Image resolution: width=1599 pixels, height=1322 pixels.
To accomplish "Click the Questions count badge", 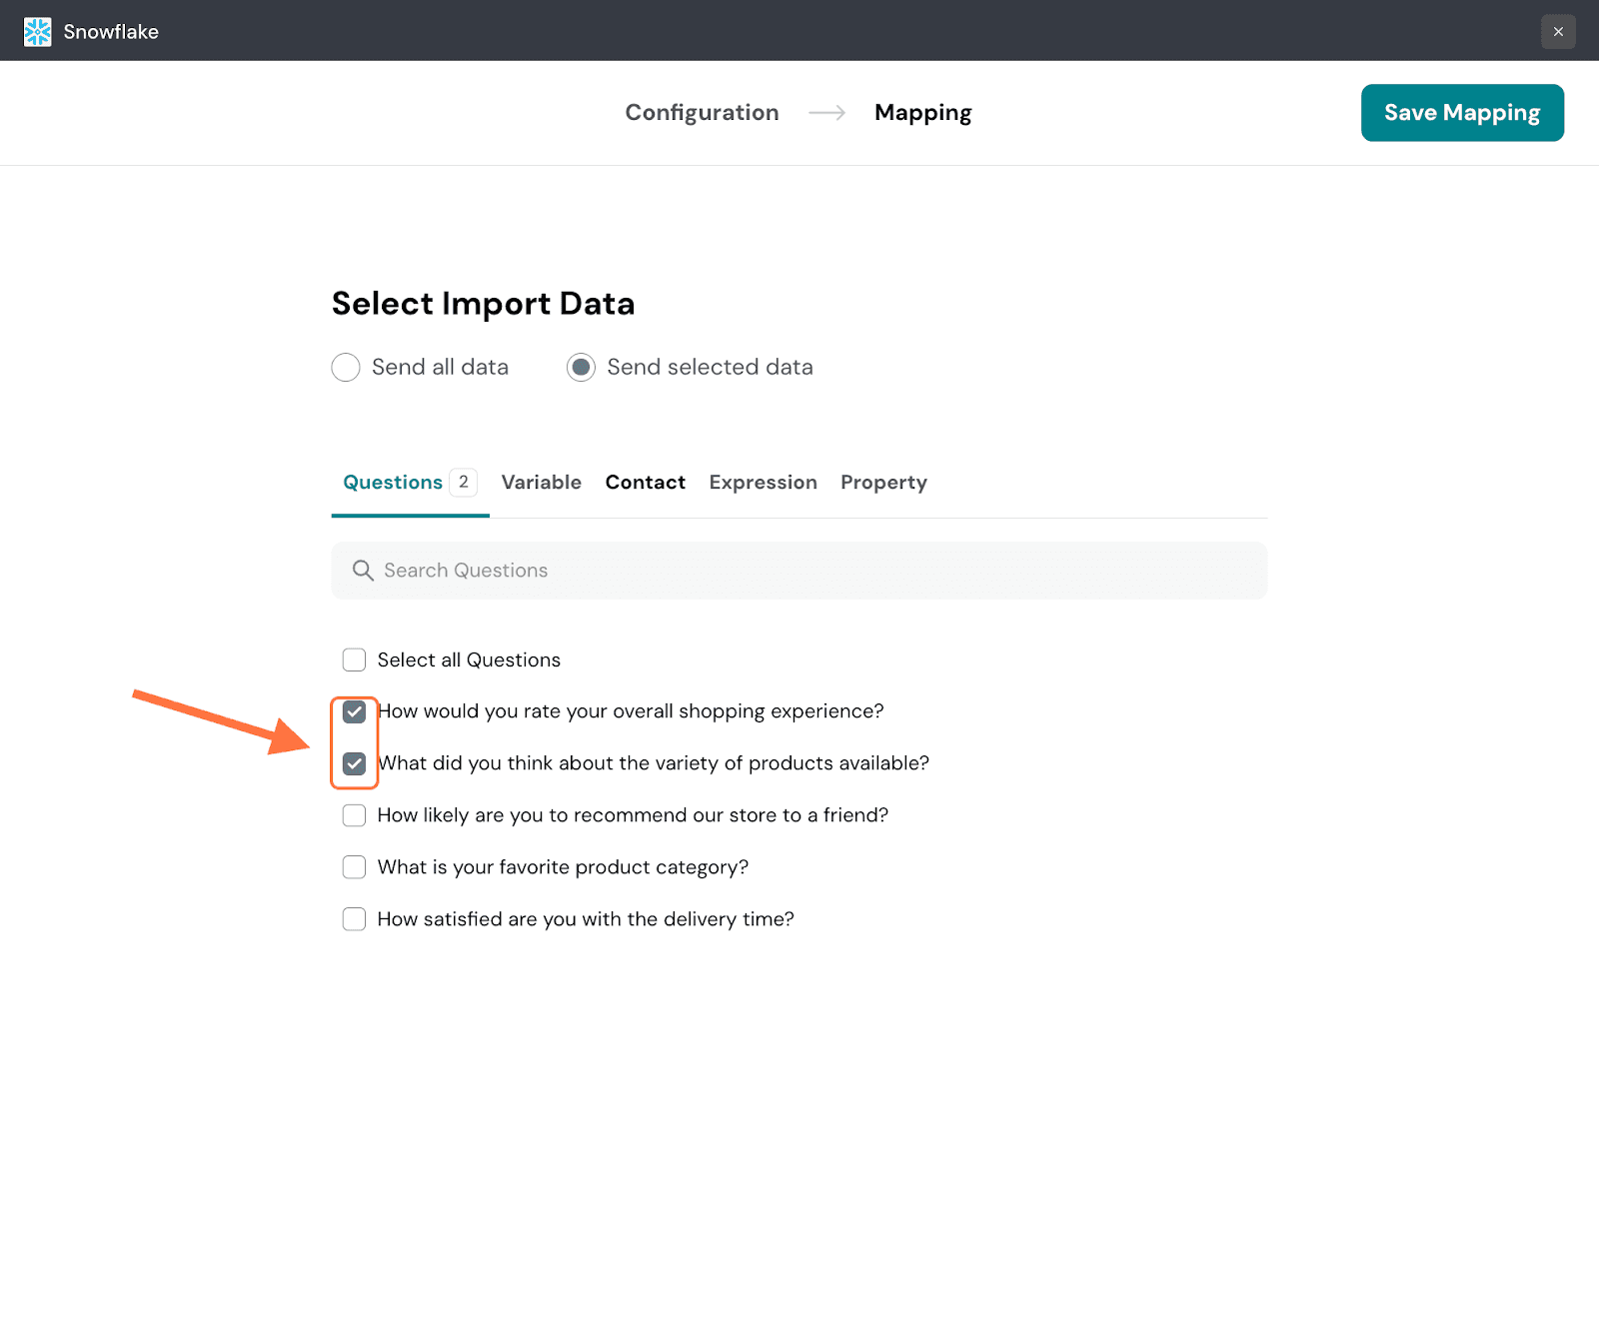I will pyautogui.click(x=463, y=483).
